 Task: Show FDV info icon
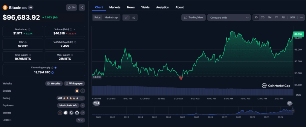(x=26, y=42)
